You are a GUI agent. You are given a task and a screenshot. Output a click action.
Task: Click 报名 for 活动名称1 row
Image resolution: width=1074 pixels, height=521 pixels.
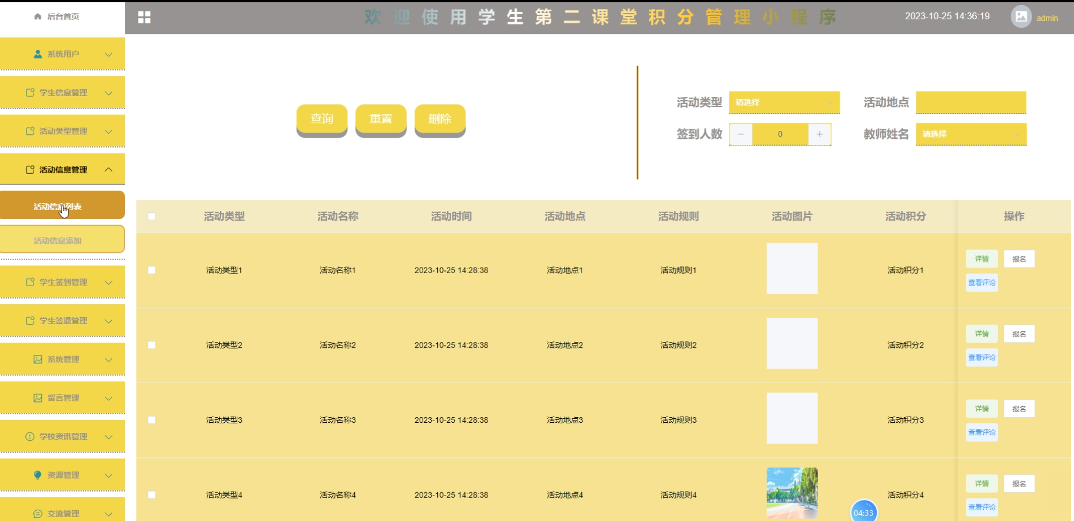coord(1019,259)
